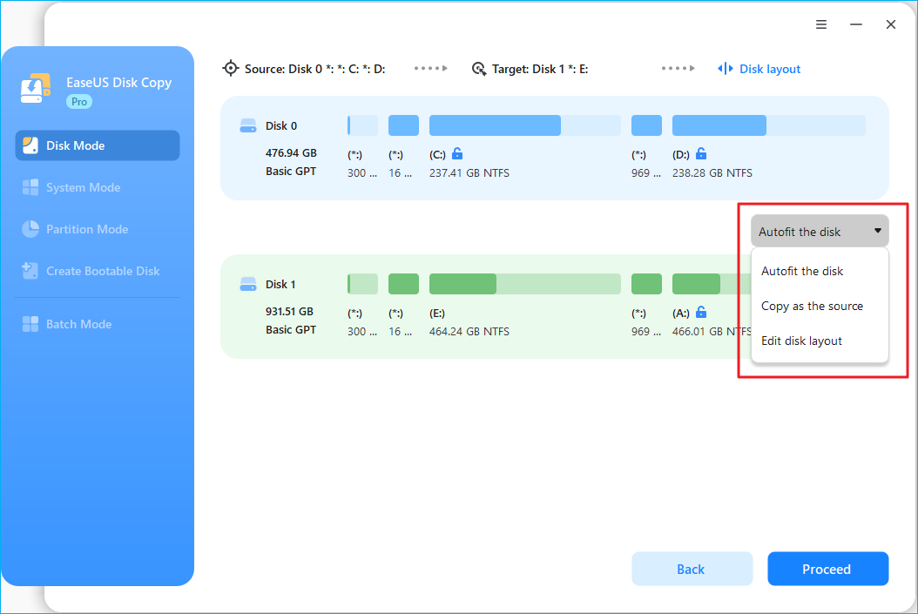Select Disk 1 (A:) partition bar
Viewport: 918px width, 614px height.
tap(711, 284)
